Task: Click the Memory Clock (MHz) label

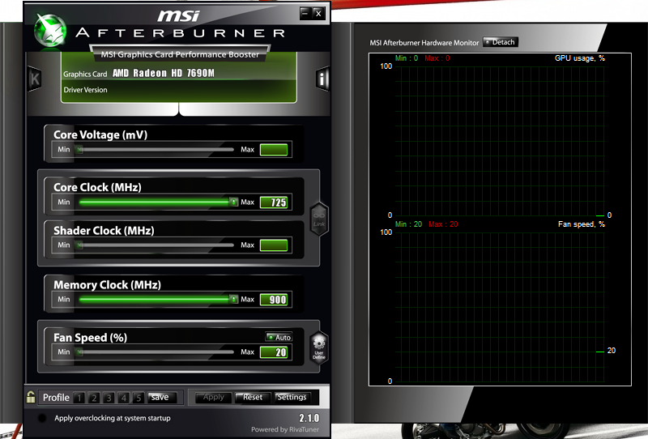Action: (107, 285)
